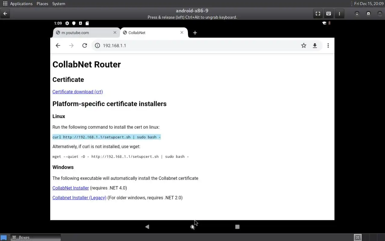This screenshot has width=385, height=241.
Task: Tap the SD card status bar icon
Action: click(x=87, y=23)
